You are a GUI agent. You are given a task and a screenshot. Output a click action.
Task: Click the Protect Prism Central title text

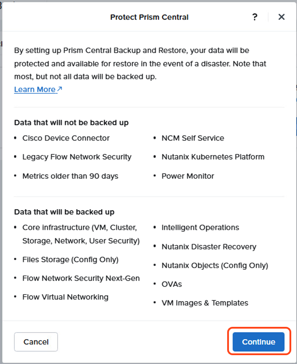149,17
